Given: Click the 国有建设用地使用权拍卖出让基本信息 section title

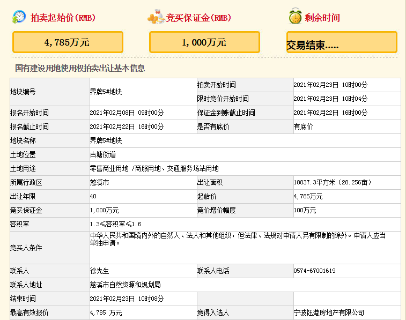Looking at the screenshot, I should pos(80,69).
